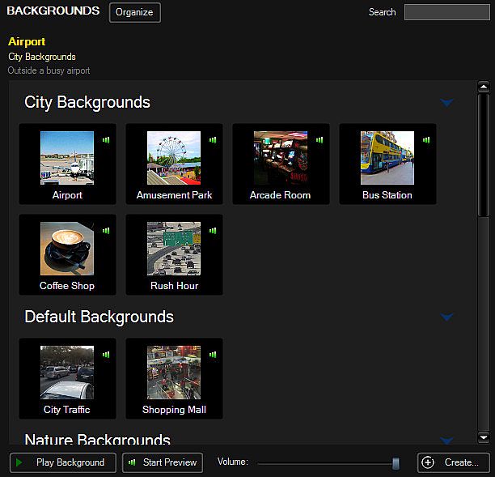Click the green level icon on Amusement Park

tap(213, 140)
